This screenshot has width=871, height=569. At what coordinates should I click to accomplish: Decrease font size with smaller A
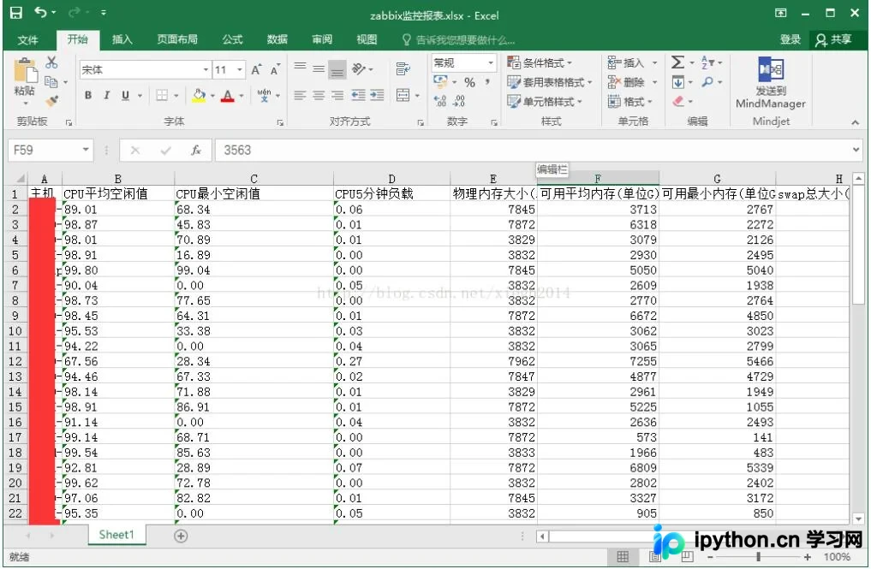(275, 69)
